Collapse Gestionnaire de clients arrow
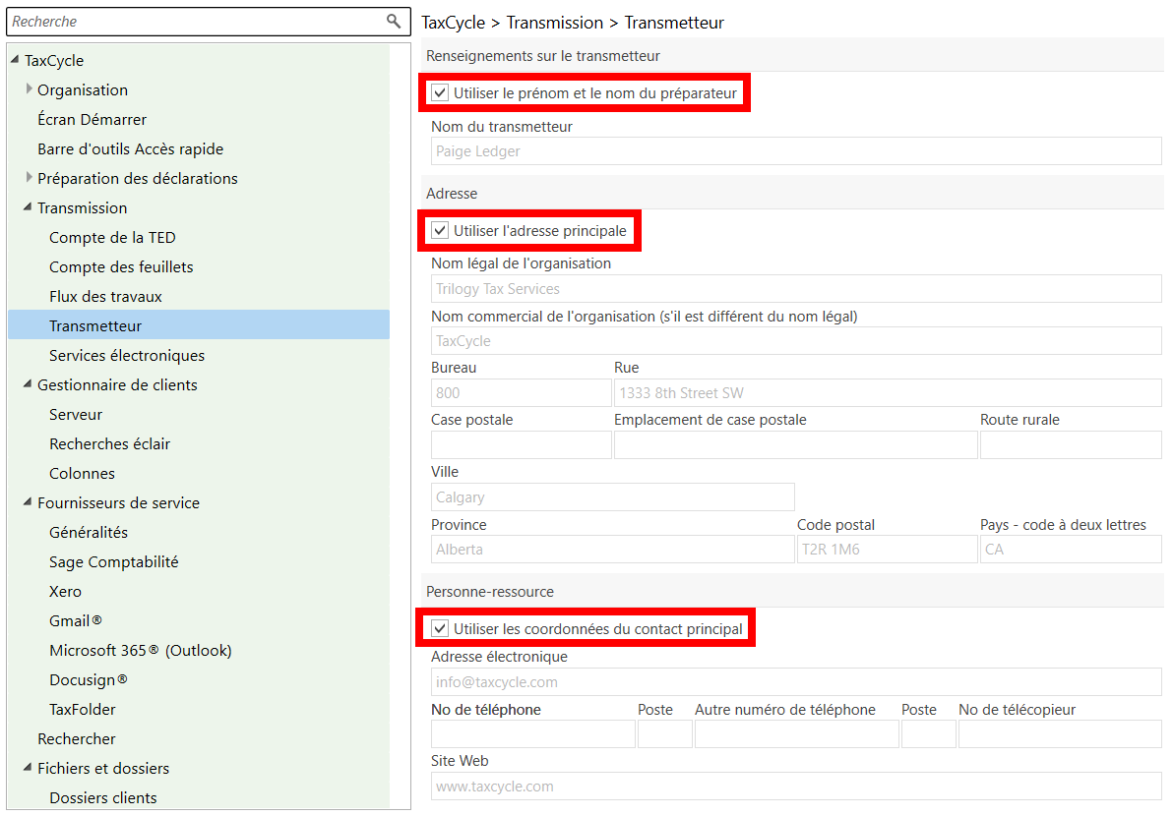 pyautogui.click(x=28, y=384)
